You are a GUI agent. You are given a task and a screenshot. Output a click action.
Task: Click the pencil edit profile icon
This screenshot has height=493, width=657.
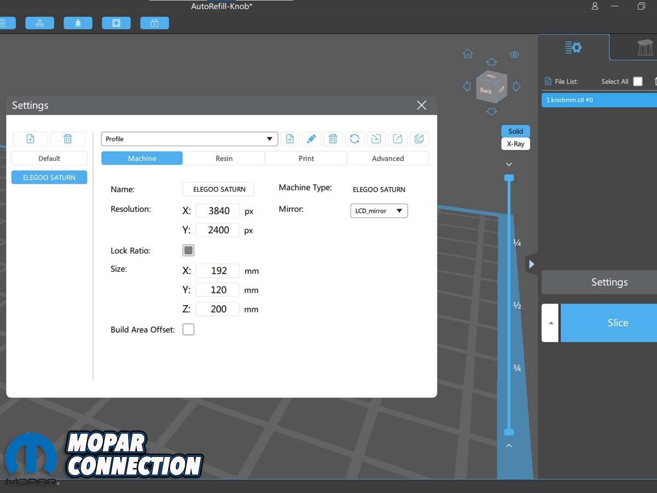point(311,139)
